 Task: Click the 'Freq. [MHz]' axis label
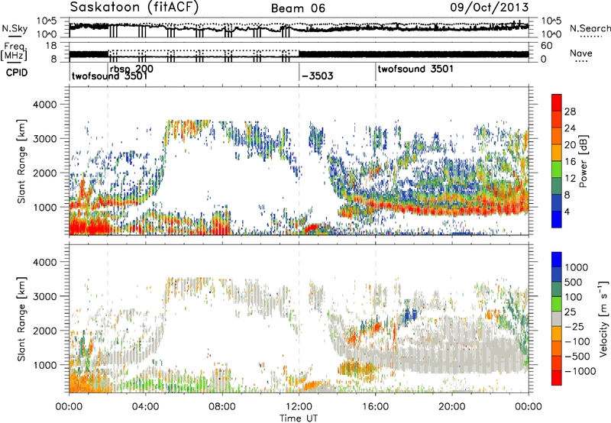tap(14, 52)
